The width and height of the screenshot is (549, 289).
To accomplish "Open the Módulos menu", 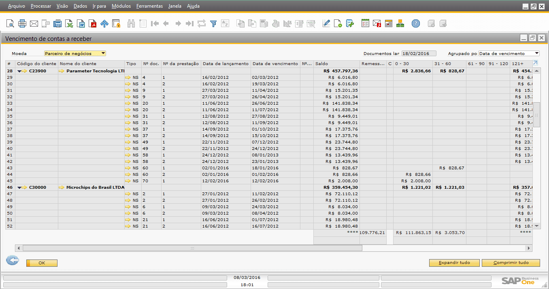I will click(121, 6).
